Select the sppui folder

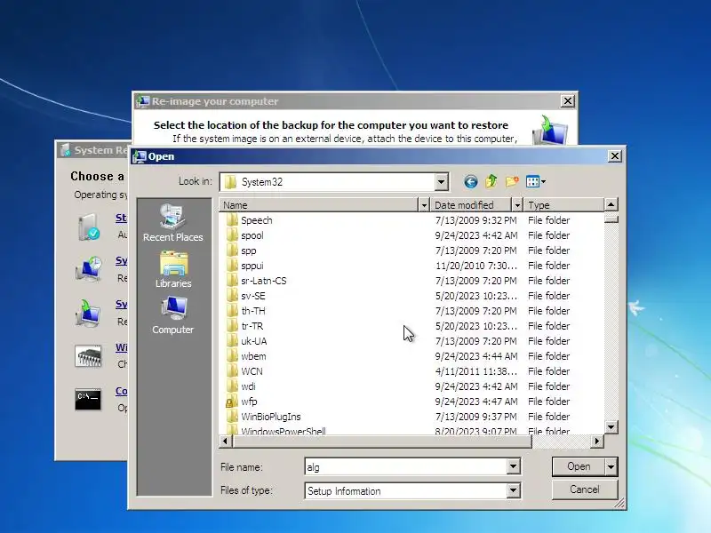click(252, 266)
